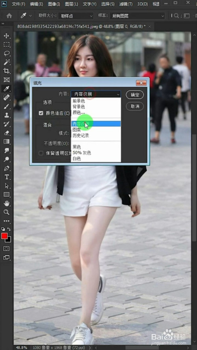This screenshot has height=350, width=197.
Task: Open the 样本 dropdown showing 所有图层
Action: (138, 16)
